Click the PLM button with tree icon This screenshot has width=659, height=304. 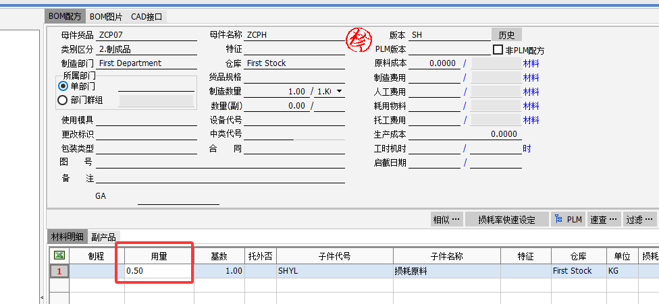click(x=567, y=219)
